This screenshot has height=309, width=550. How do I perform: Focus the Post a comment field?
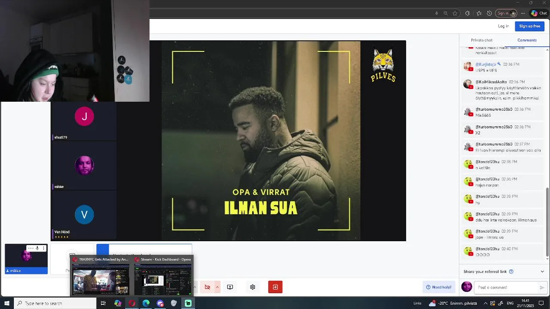507,288
